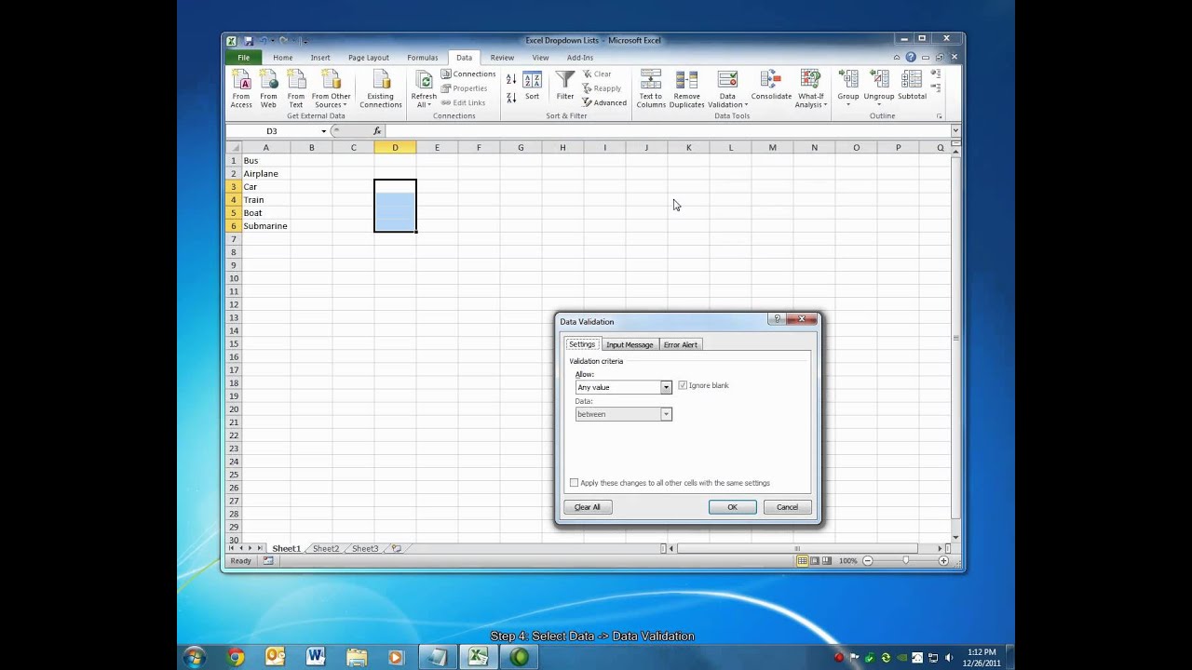Select Normal view in status bar
The image size is (1192, 670).
click(x=803, y=561)
